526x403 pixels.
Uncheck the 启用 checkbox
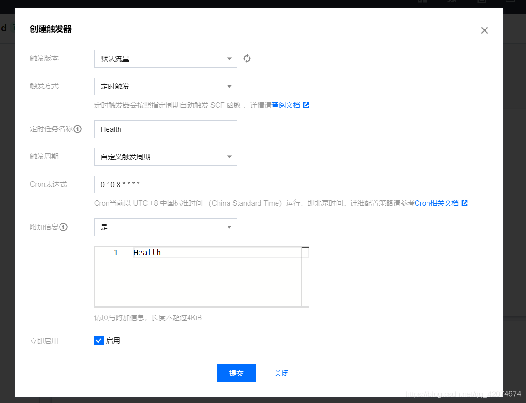tap(99, 341)
